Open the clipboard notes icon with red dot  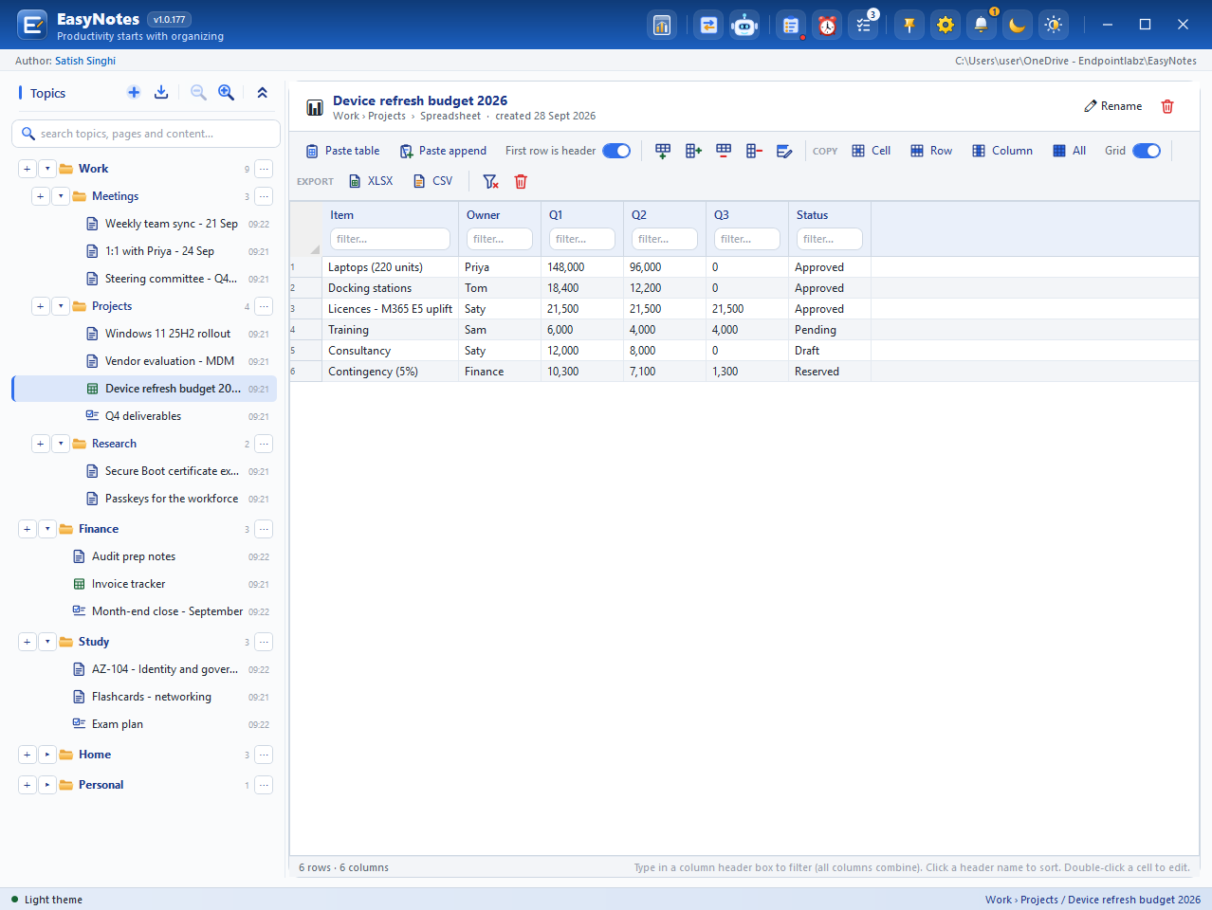point(791,26)
